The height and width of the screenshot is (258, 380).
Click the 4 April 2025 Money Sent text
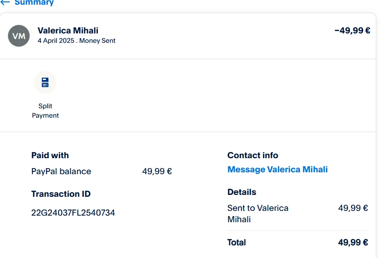[x=76, y=40]
